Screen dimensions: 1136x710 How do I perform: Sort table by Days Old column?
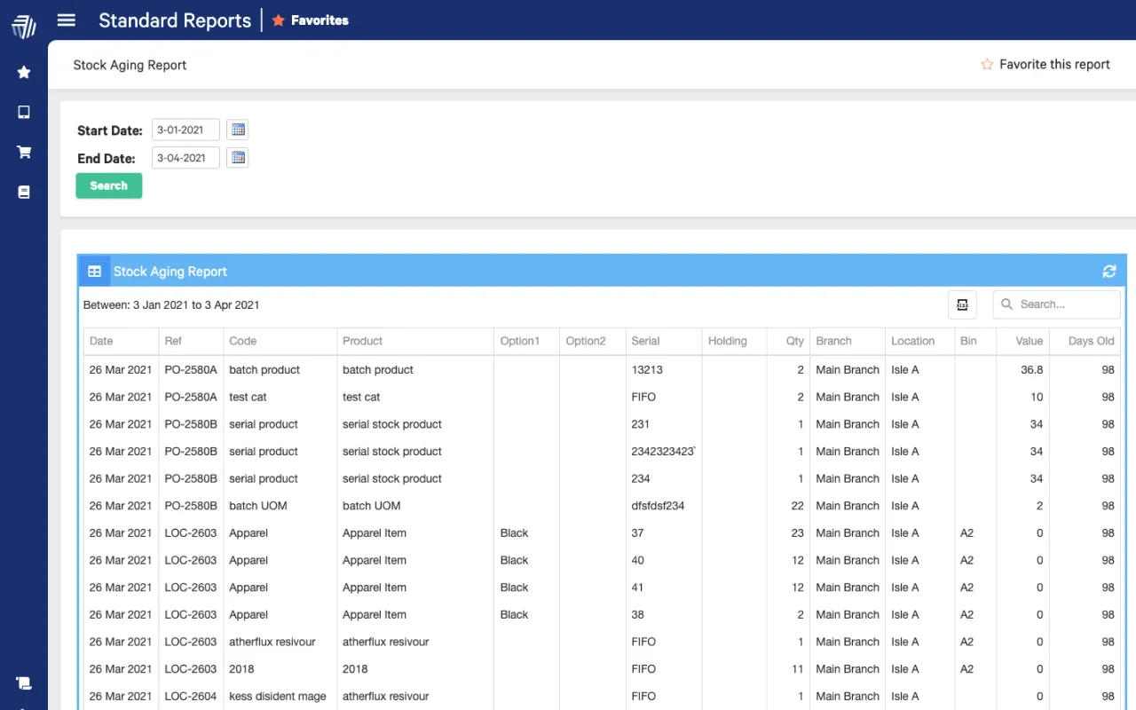tap(1091, 341)
